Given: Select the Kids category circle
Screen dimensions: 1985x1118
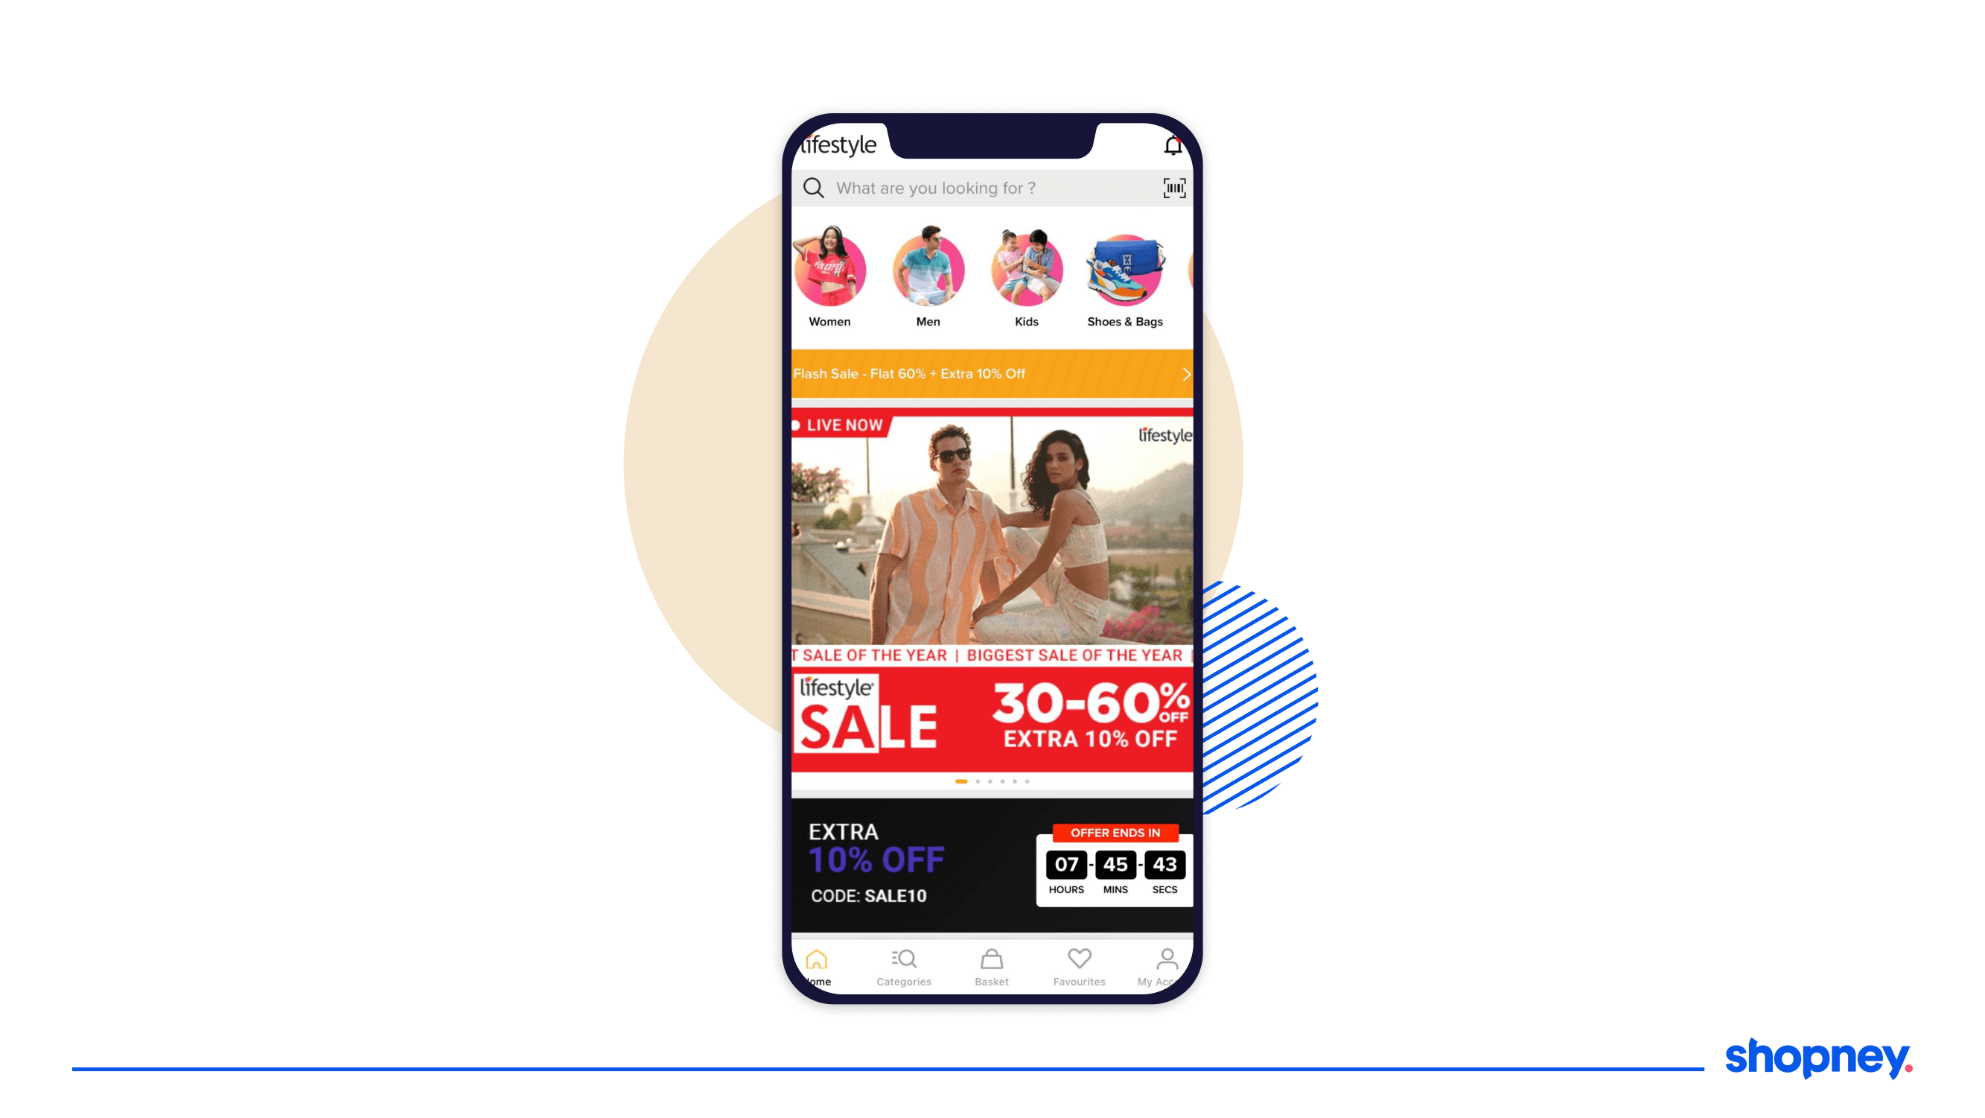Looking at the screenshot, I should click(1025, 267).
